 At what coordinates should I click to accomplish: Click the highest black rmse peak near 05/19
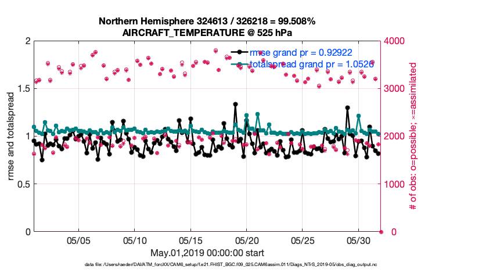(x=235, y=105)
